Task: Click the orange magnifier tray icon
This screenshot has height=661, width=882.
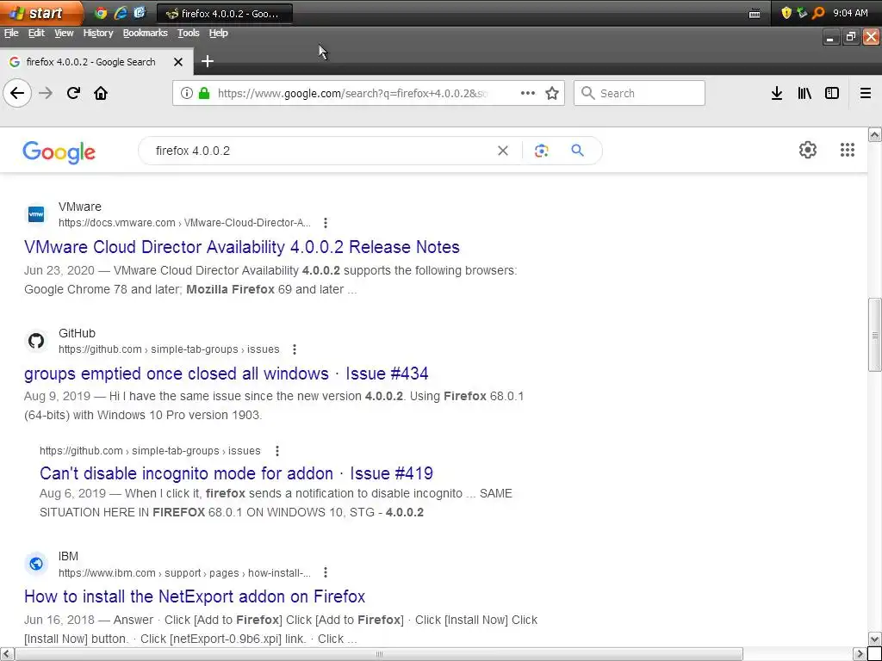Action: [x=818, y=13]
